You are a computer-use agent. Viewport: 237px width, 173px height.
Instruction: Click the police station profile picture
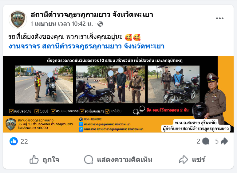click(18, 19)
